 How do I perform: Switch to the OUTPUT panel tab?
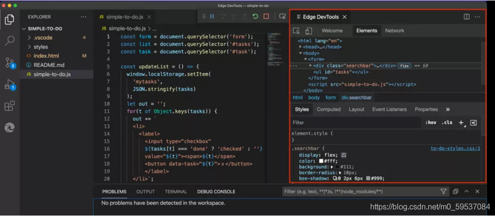(146, 192)
